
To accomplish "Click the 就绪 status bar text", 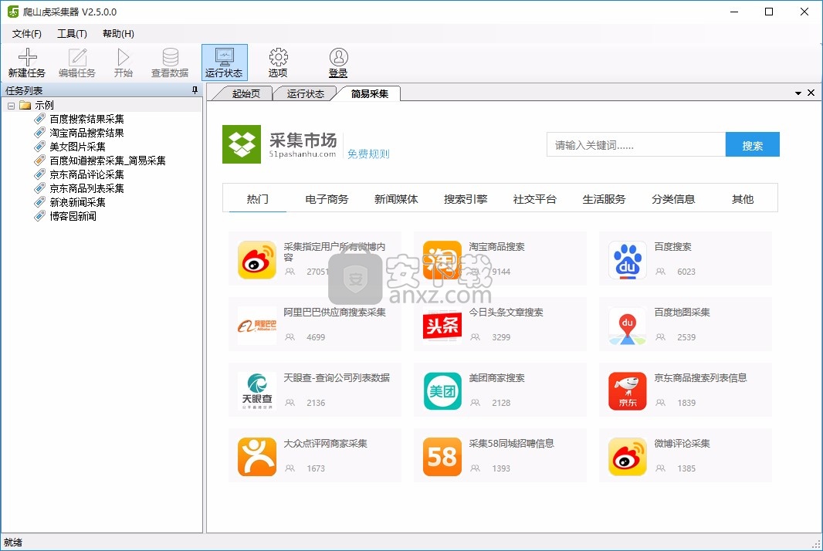I will point(12,542).
